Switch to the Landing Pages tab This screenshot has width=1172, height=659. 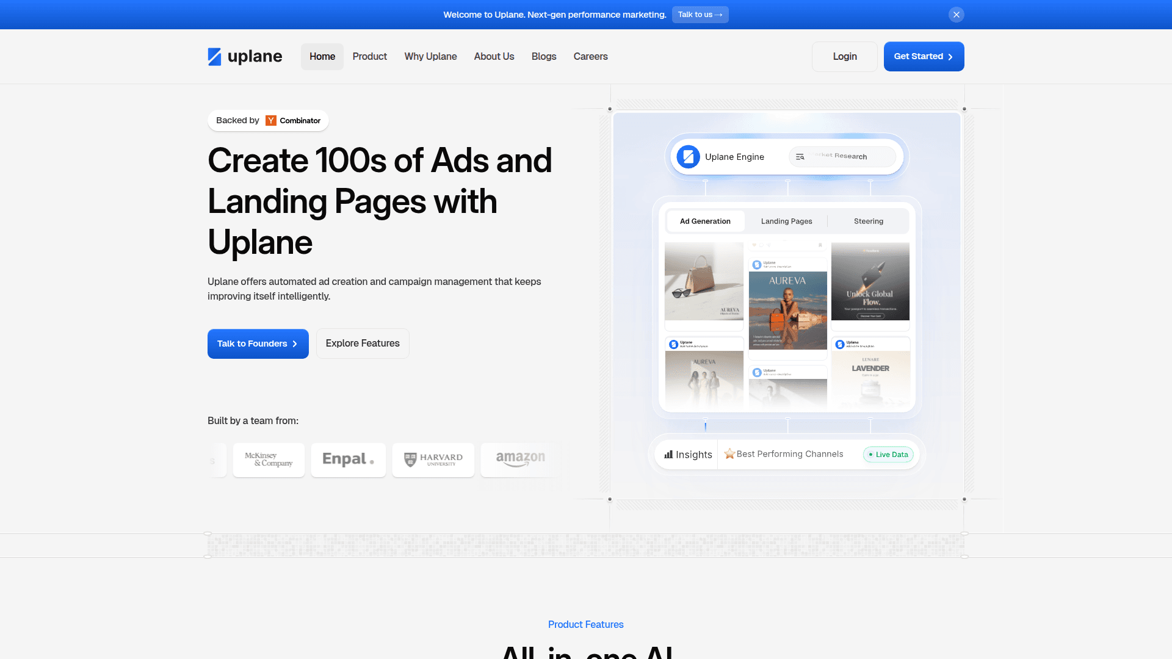coord(786,221)
